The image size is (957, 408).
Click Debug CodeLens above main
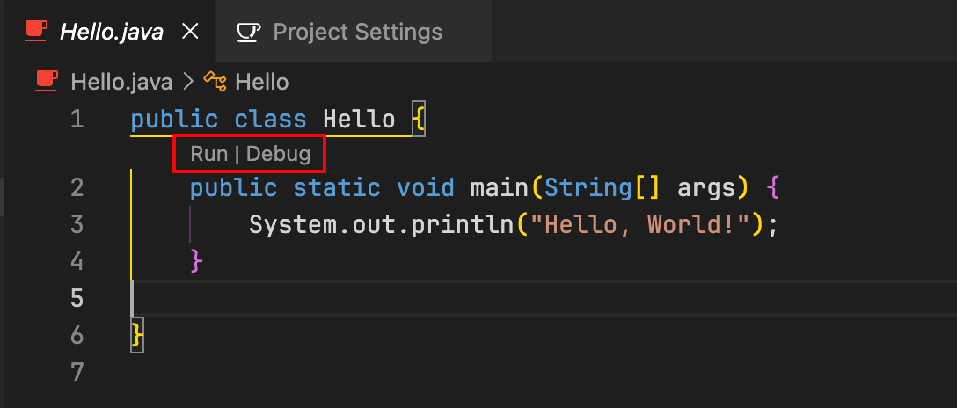tap(278, 154)
